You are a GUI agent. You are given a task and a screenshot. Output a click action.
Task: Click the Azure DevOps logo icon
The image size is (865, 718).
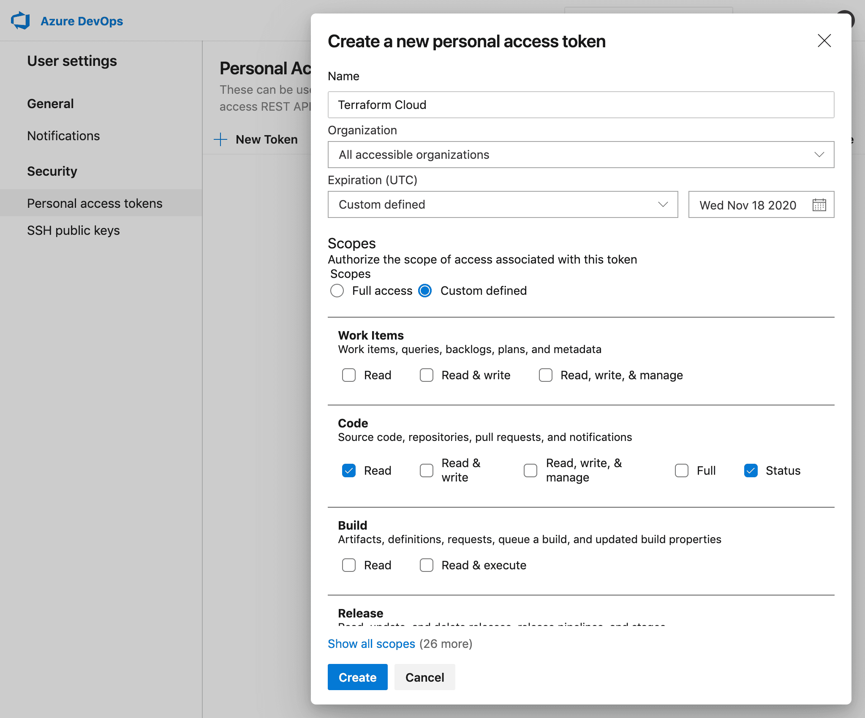pos(20,21)
